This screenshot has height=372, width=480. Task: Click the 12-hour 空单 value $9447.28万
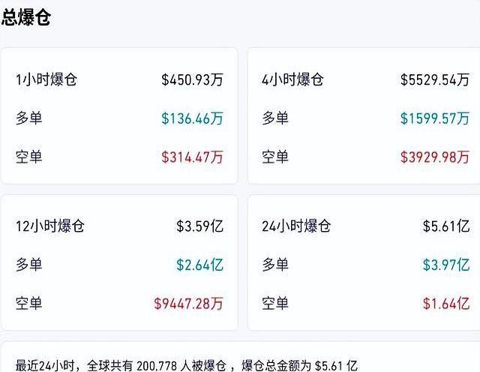(x=189, y=304)
